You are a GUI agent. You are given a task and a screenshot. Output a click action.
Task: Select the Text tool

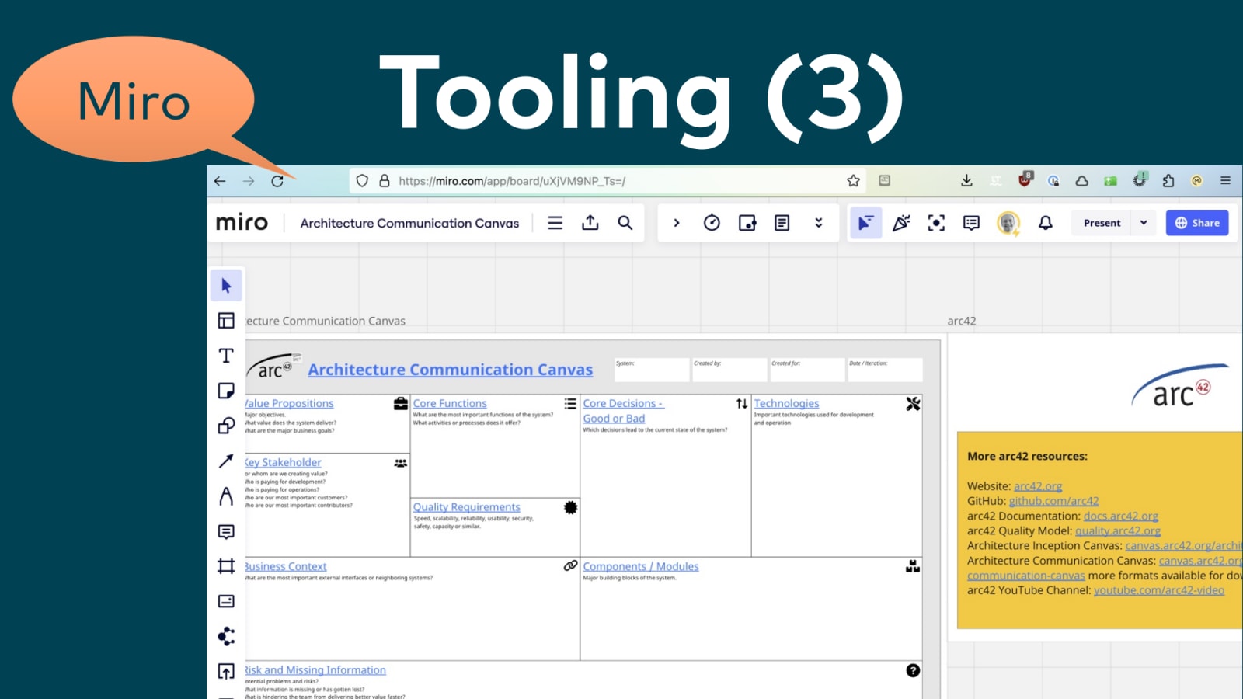226,356
